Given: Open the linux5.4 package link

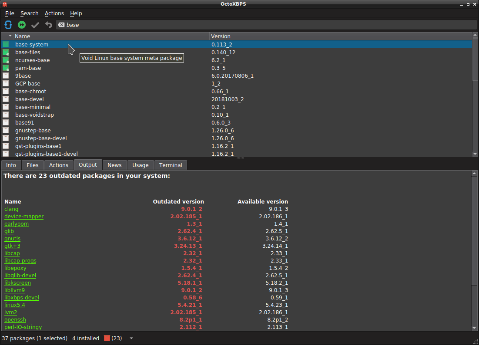Looking at the screenshot, I should tap(15, 305).
